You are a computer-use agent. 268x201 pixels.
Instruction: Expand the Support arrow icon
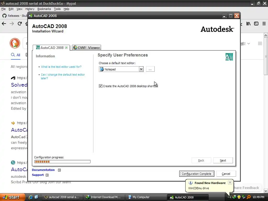(47, 175)
